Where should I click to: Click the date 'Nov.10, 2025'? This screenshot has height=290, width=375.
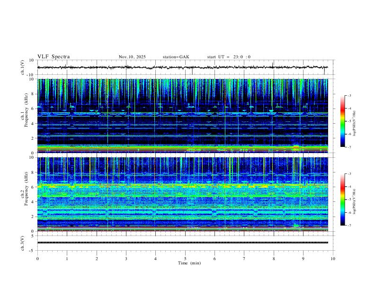click(x=132, y=57)
